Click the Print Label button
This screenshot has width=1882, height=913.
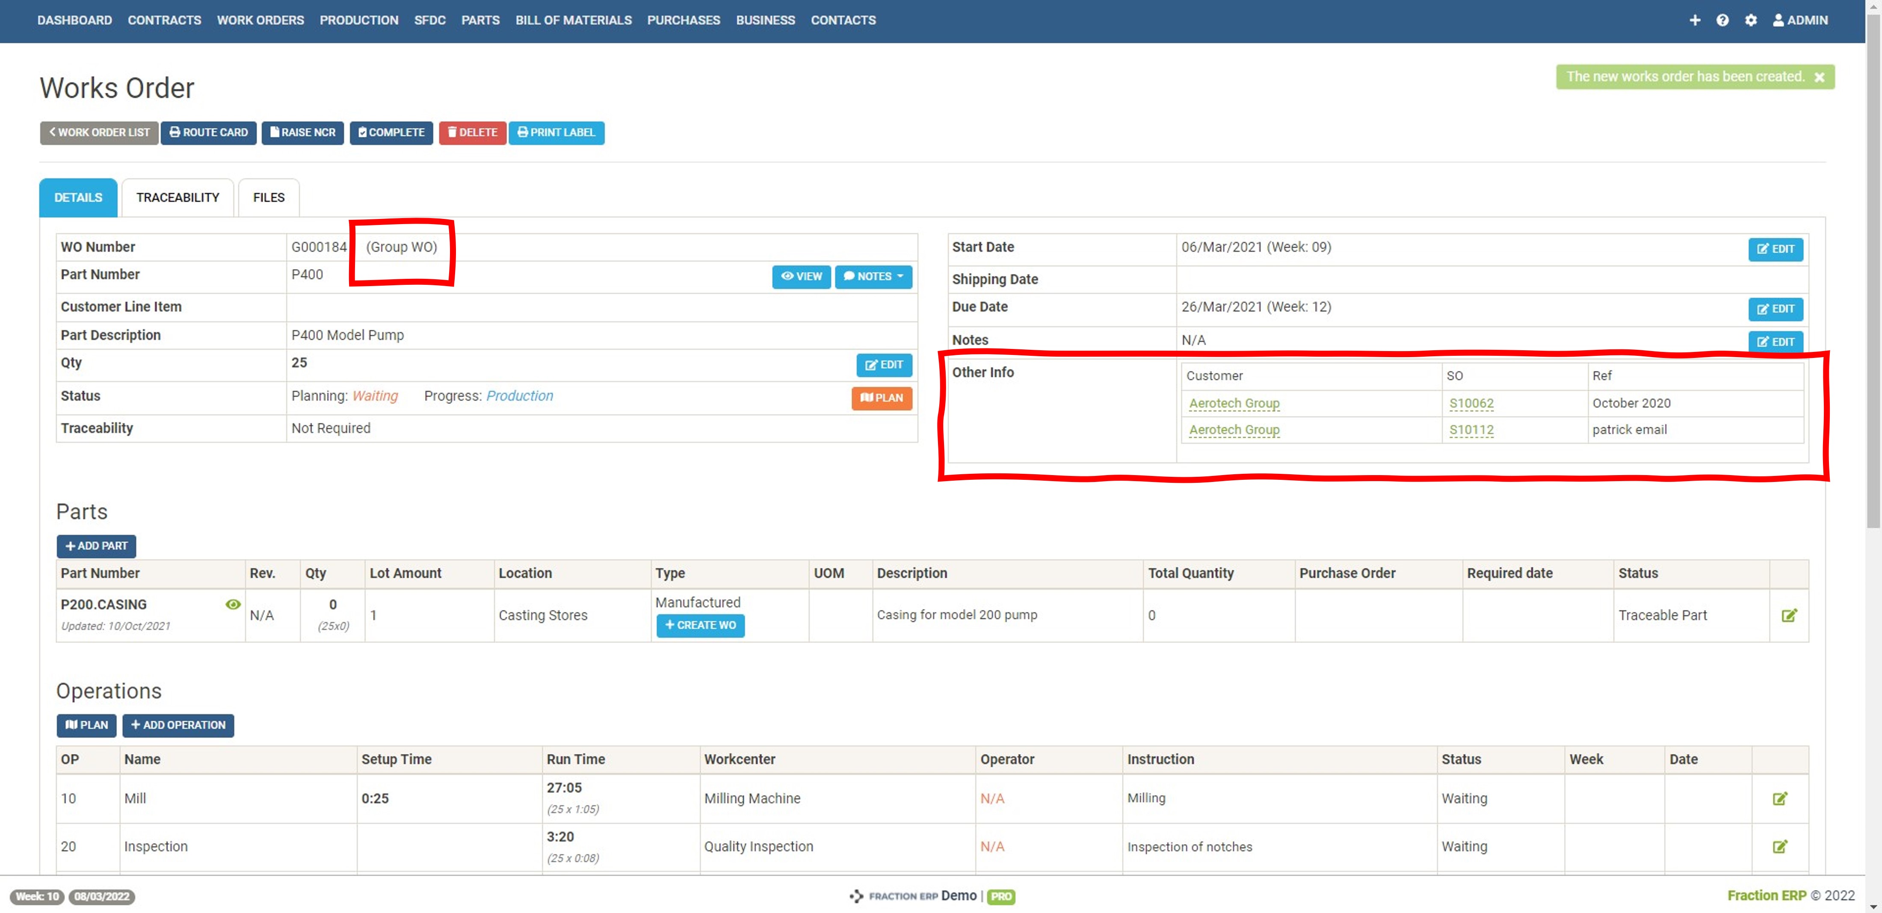point(556,132)
